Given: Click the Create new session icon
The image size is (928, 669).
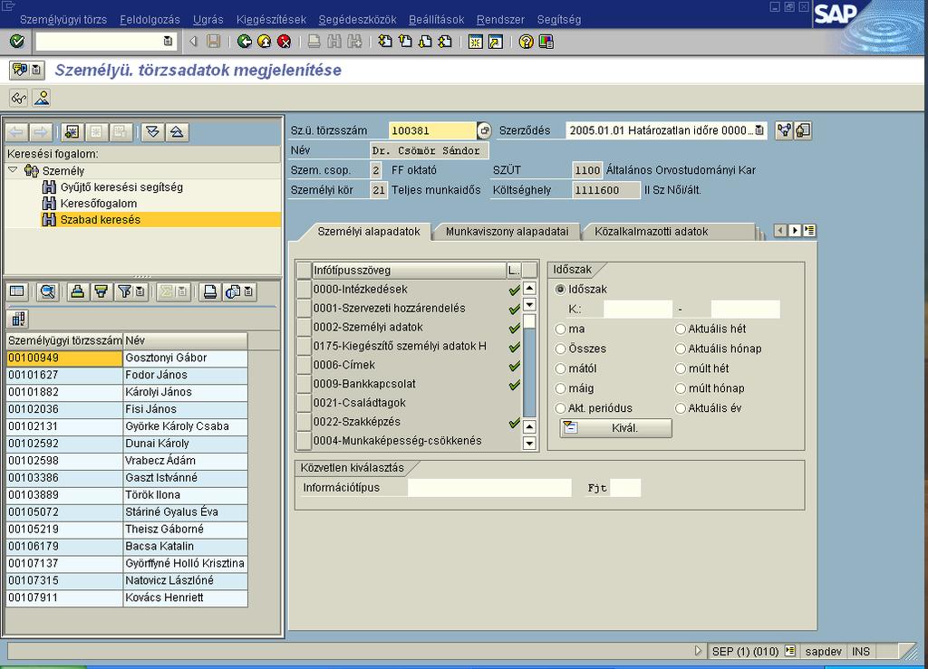Looking at the screenshot, I should point(475,42).
